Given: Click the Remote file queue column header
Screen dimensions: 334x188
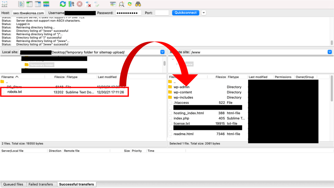Looking at the screenshot, I should pos(86,151).
